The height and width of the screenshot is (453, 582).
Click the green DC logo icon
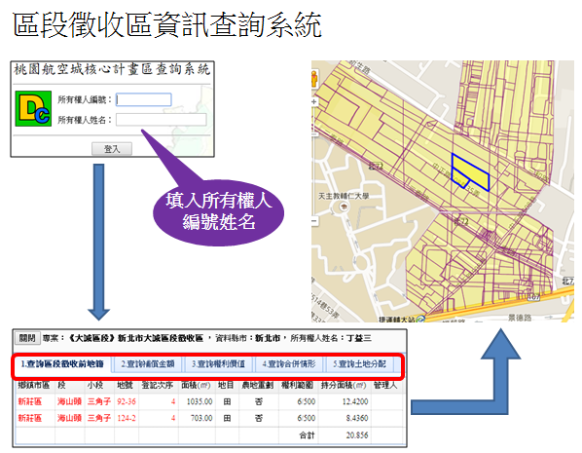pos(33,108)
